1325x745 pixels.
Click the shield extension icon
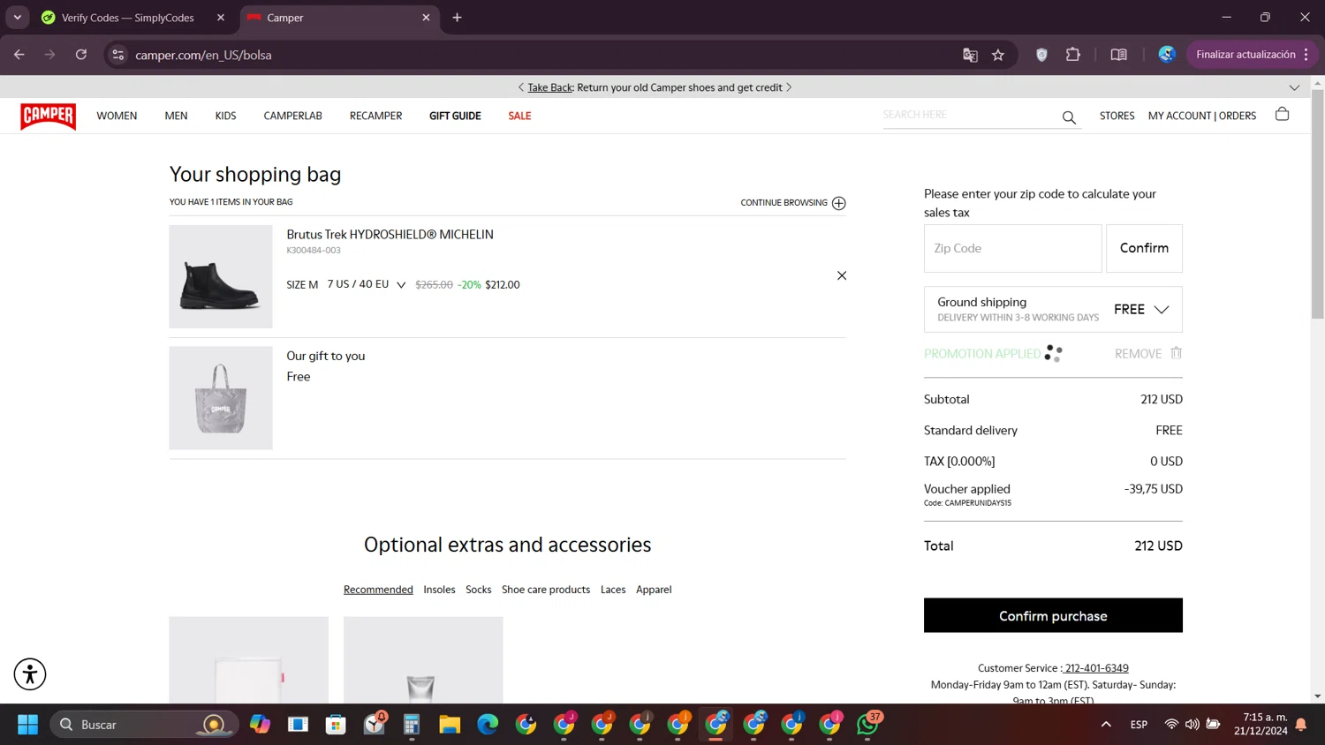[x=1041, y=55]
